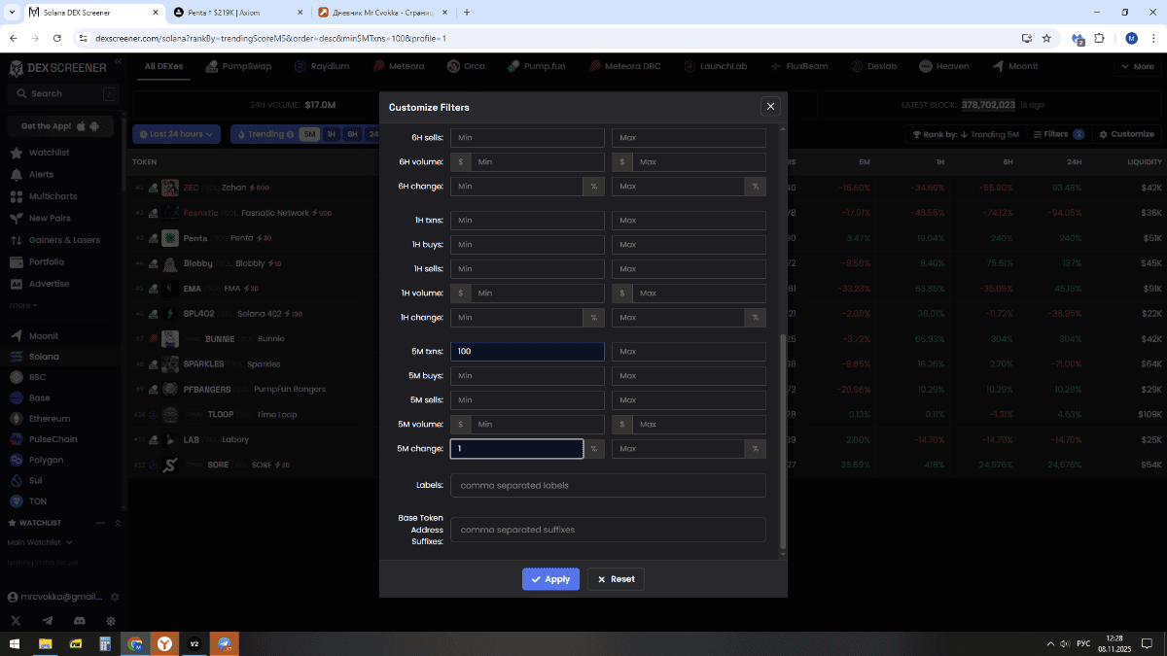
Task: Open the Discord icon in sidebar footer
Action: point(80,620)
